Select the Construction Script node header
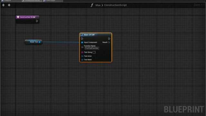This screenshot has height=116, width=206. [x=27, y=17]
